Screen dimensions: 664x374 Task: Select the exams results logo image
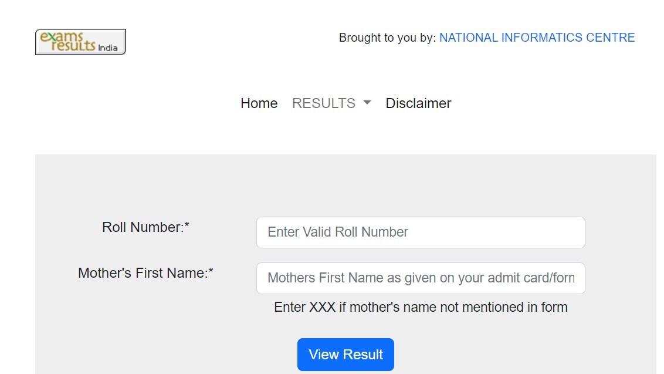(x=80, y=41)
